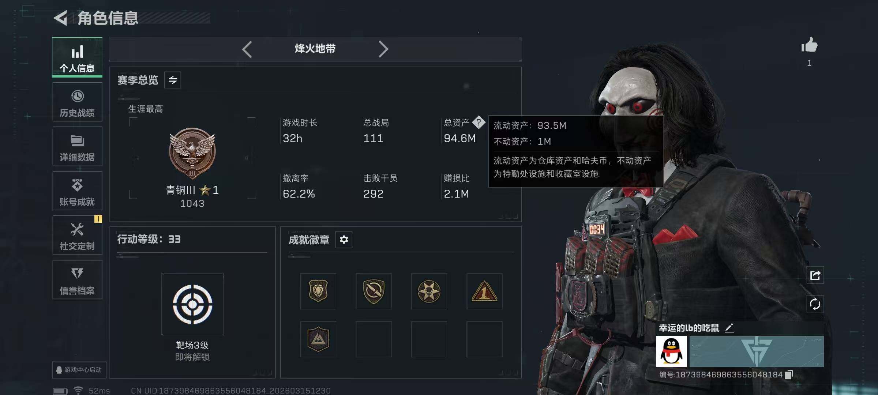Click the 总资产 question mark help icon

pyautogui.click(x=479, y=123)
